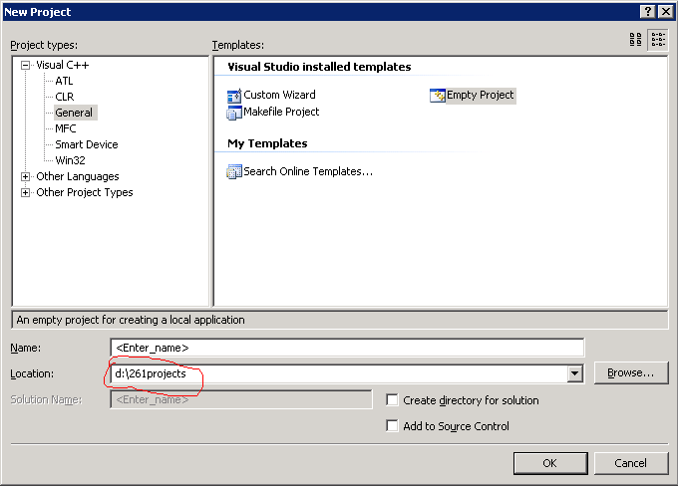This screenshot has width=678, height=486.
Task: Select Win32 project type
Action: [70, 160]
